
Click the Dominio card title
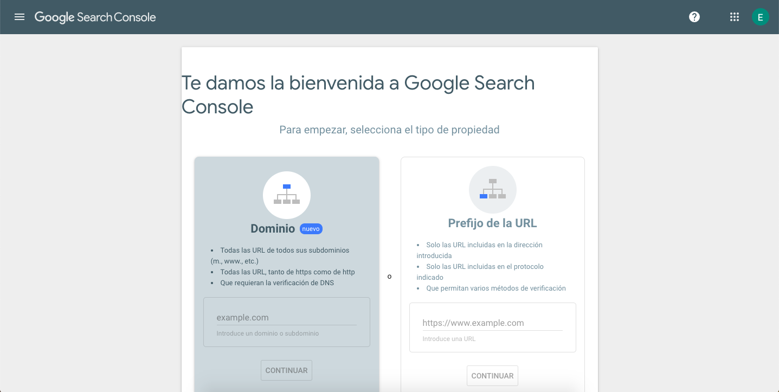273,228
